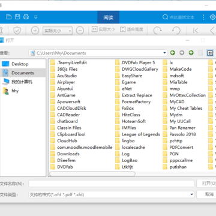Select the ClassIn Files folder
Image resolution: width=216 pixels, height=216 pixels.
coord(66,128)
